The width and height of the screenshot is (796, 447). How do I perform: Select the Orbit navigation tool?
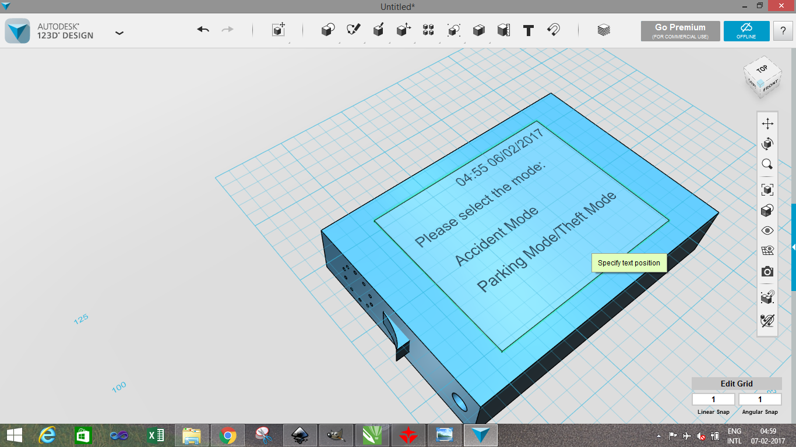[767, 144]
